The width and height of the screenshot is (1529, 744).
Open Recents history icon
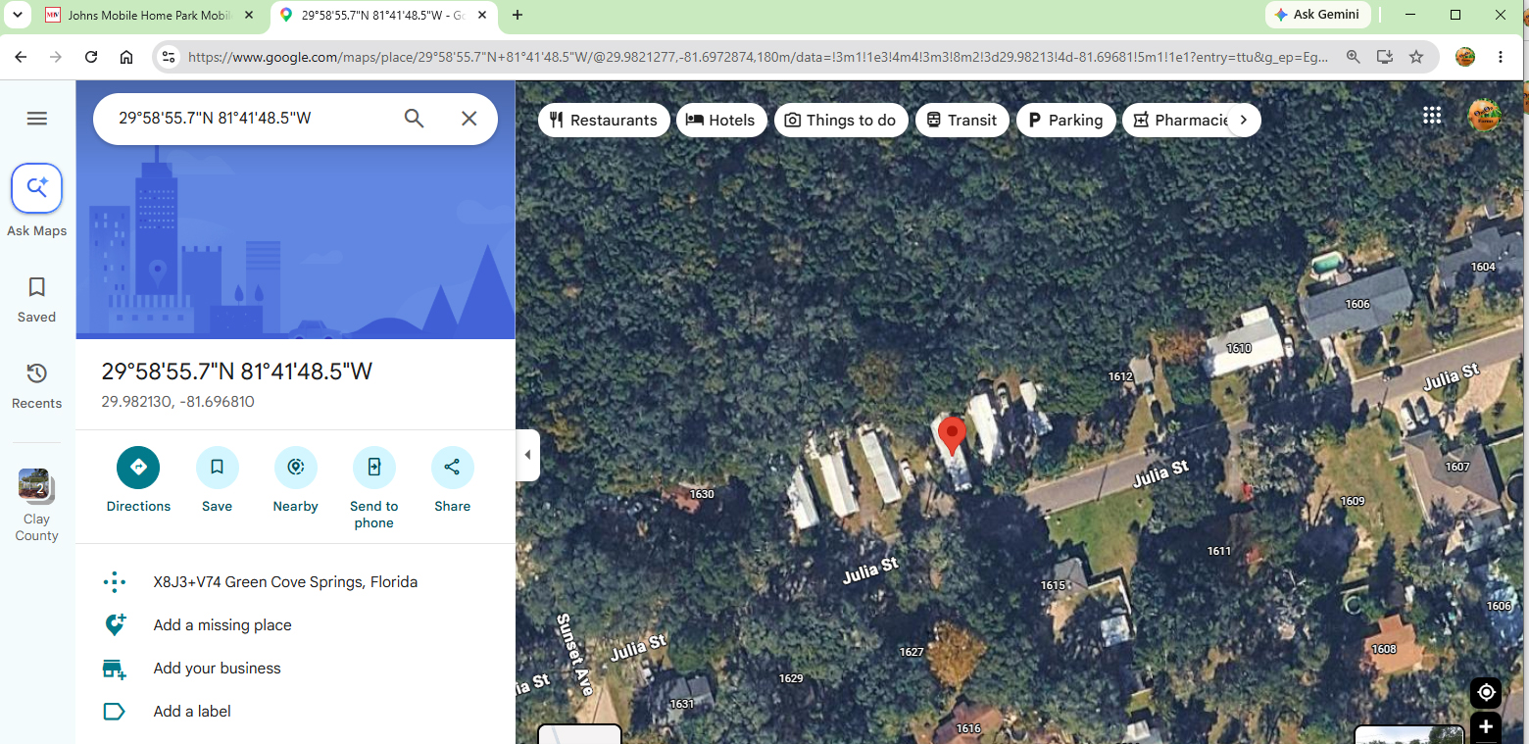click(37, 373)
